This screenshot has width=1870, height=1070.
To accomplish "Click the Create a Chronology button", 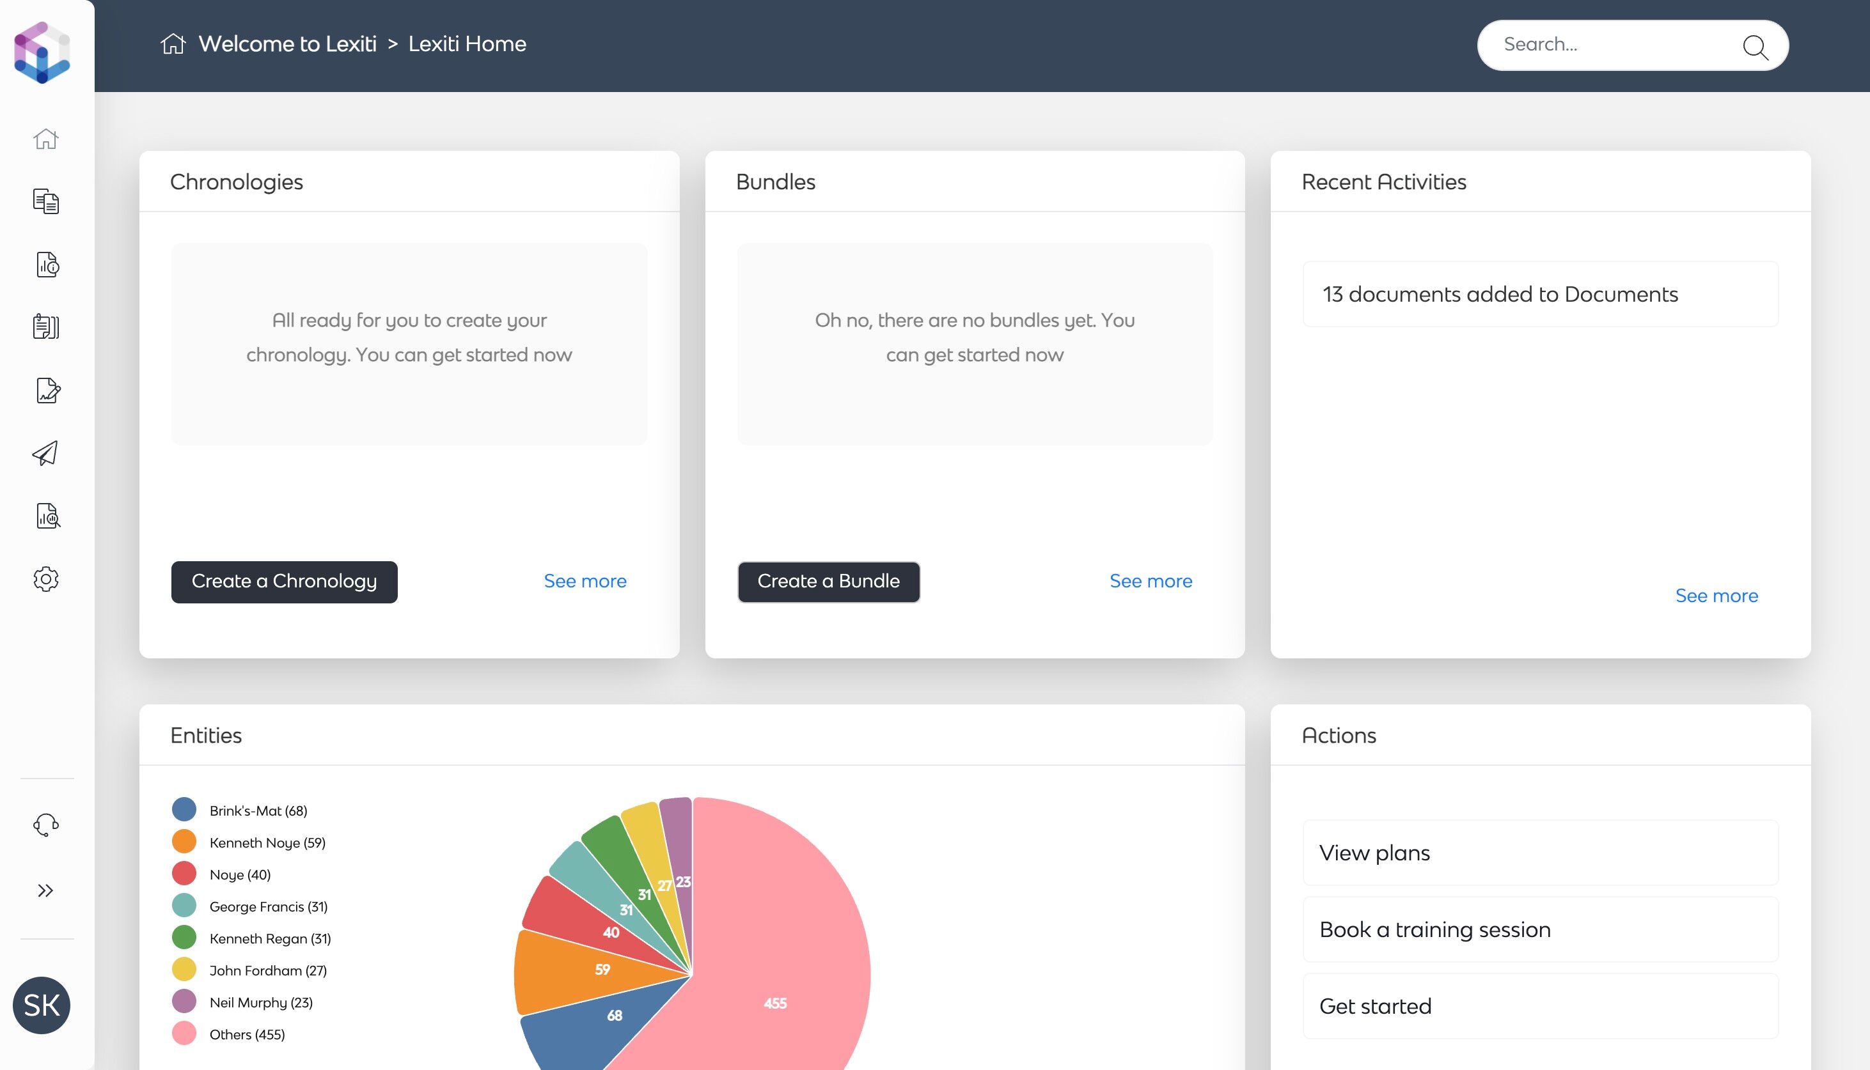I will click(x=284, y=581).
